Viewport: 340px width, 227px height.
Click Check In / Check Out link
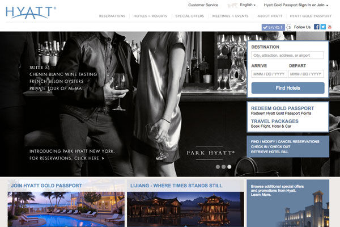[x=270, y=147]
